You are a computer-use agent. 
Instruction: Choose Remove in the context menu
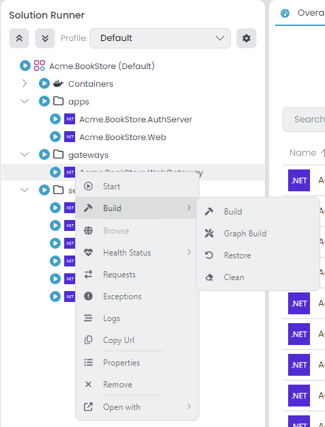137,384
